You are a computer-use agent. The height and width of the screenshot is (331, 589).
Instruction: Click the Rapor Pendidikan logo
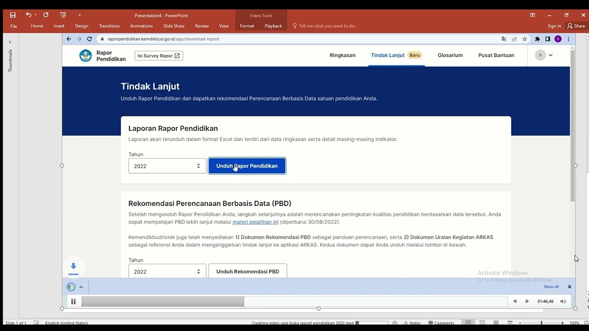[102, 56]
